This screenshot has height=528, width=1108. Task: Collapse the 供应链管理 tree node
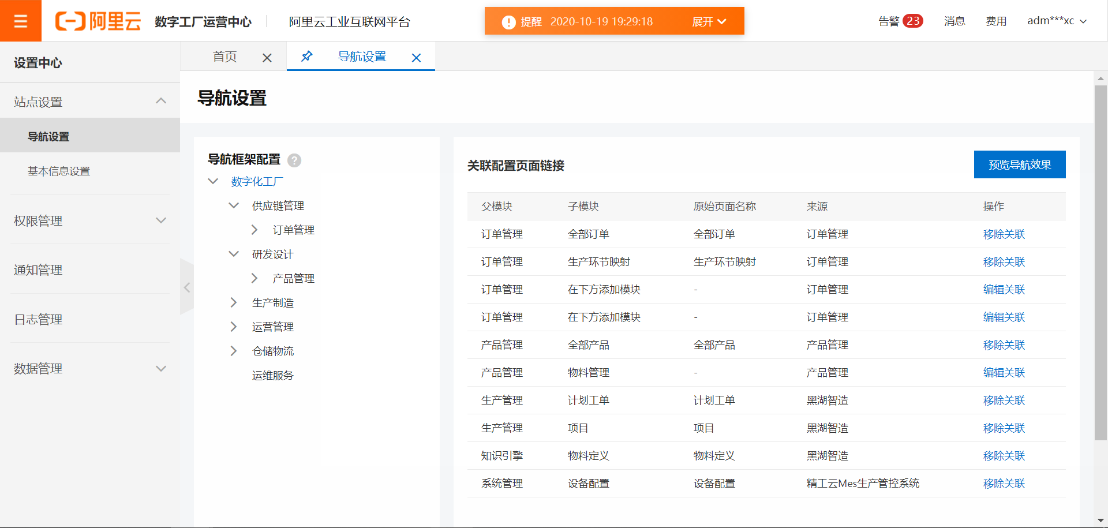pos(234,205)
